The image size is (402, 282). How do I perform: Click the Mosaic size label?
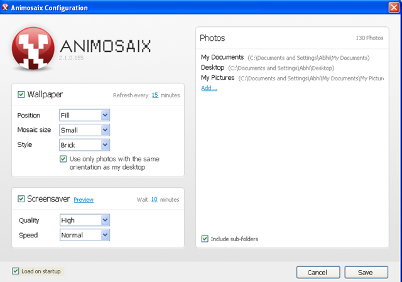pos(34,130)
